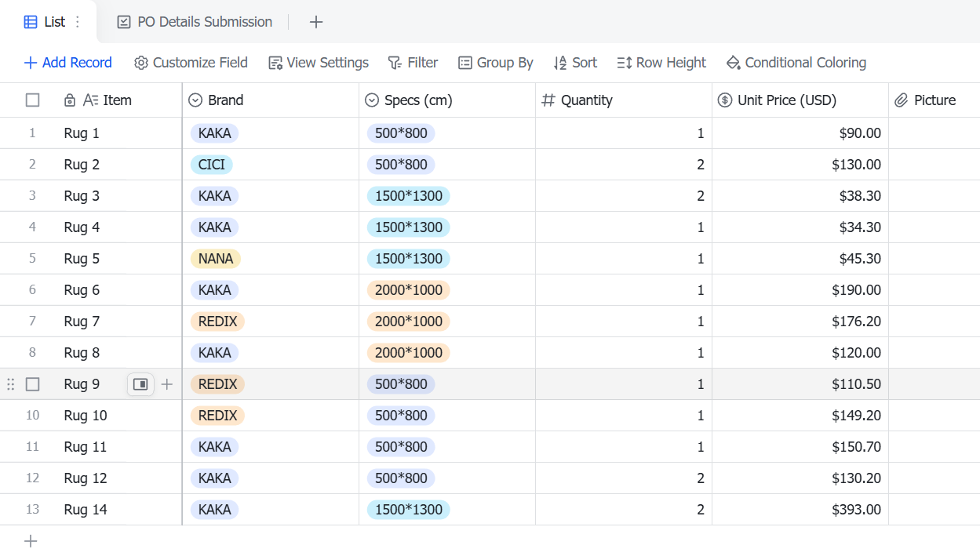980x556 pixels.
Task: Click the plus icon beside Rug 9
Action: [x=166, y=384]
